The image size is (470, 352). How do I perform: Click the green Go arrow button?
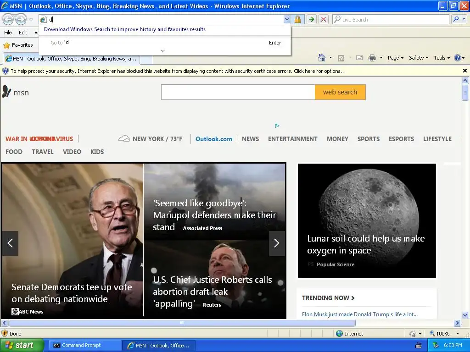point(312,19)
